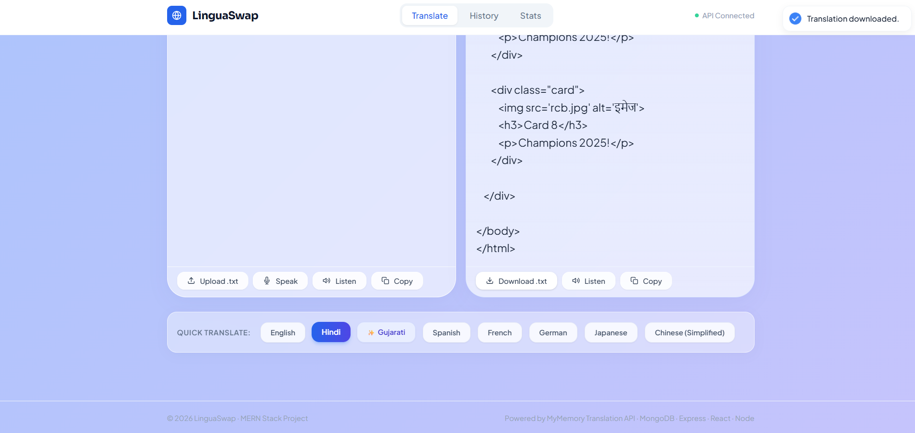
Task: Click the blue checkmark icon in the download notification
Action: 796,19
